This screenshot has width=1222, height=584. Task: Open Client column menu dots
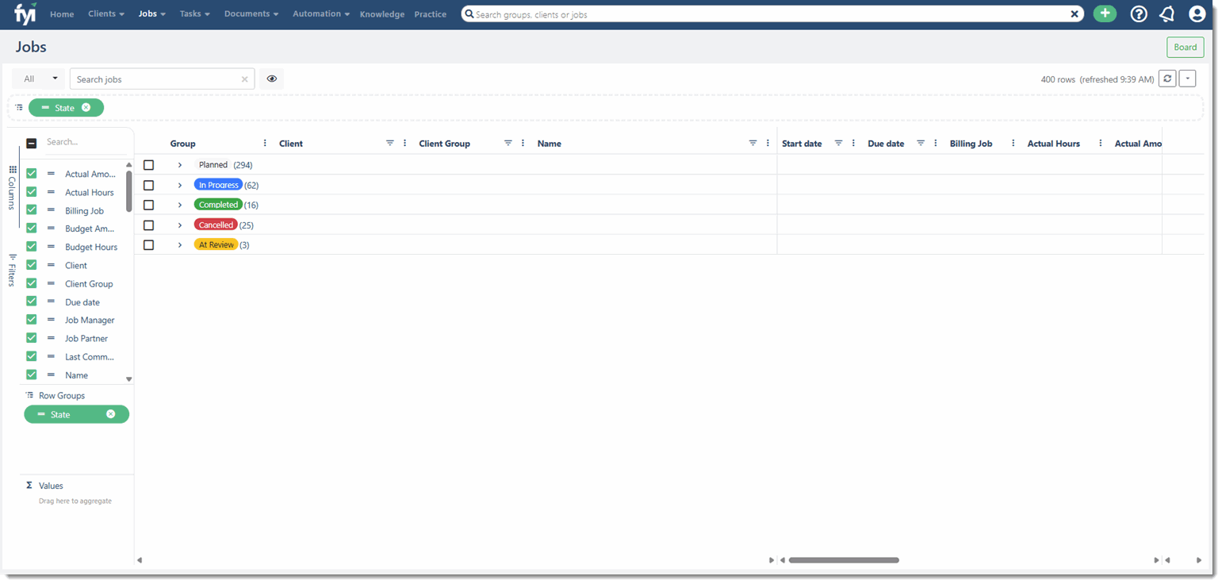pyautogui.click(x=405, y=144)
